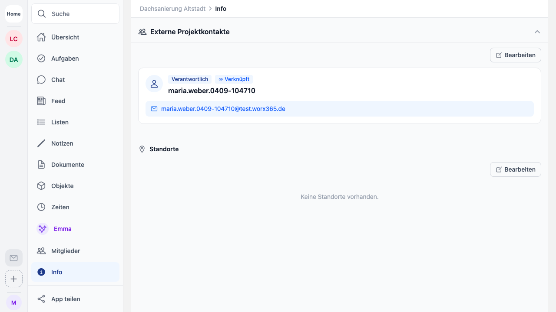Click the Dachsanierung Altstadt breadcrumb

[x=172, y=9]
